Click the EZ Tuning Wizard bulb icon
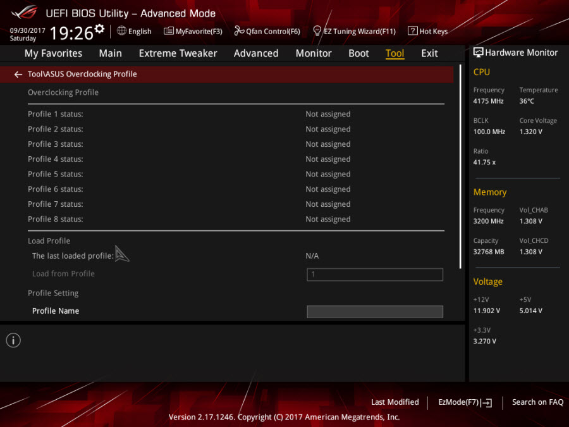 (317, 31)
